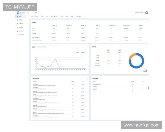Select the first radio option in filter bar
The width and height of the screenshot is (165, 132).
click(x=35, y=16)
